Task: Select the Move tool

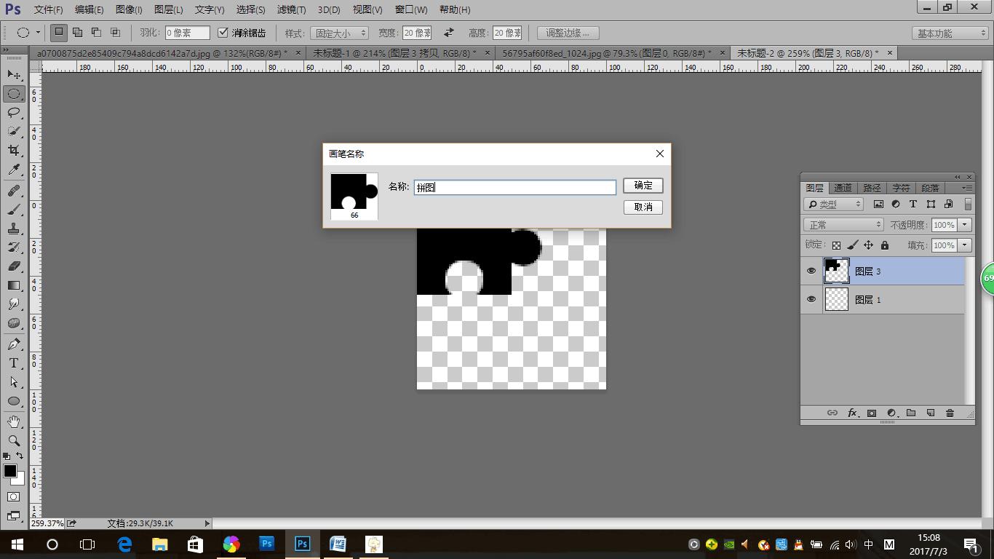Action: click(14, 74)
